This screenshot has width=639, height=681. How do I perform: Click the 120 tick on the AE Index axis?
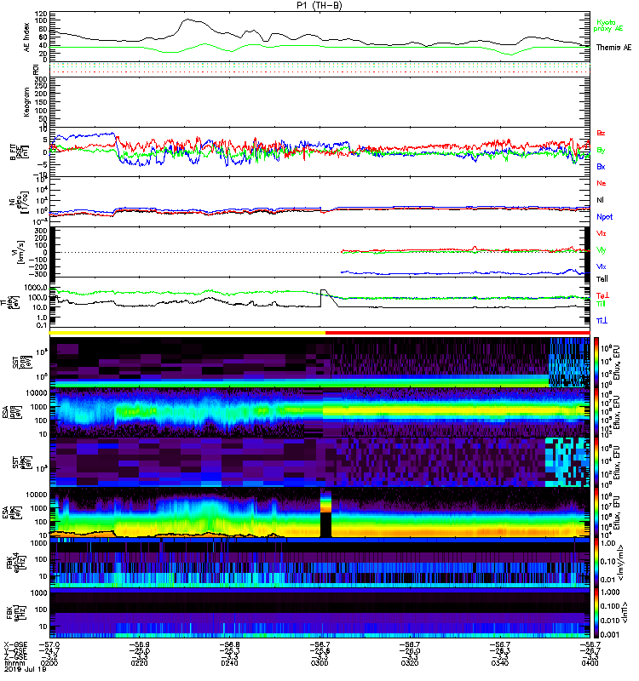(42, 14)
